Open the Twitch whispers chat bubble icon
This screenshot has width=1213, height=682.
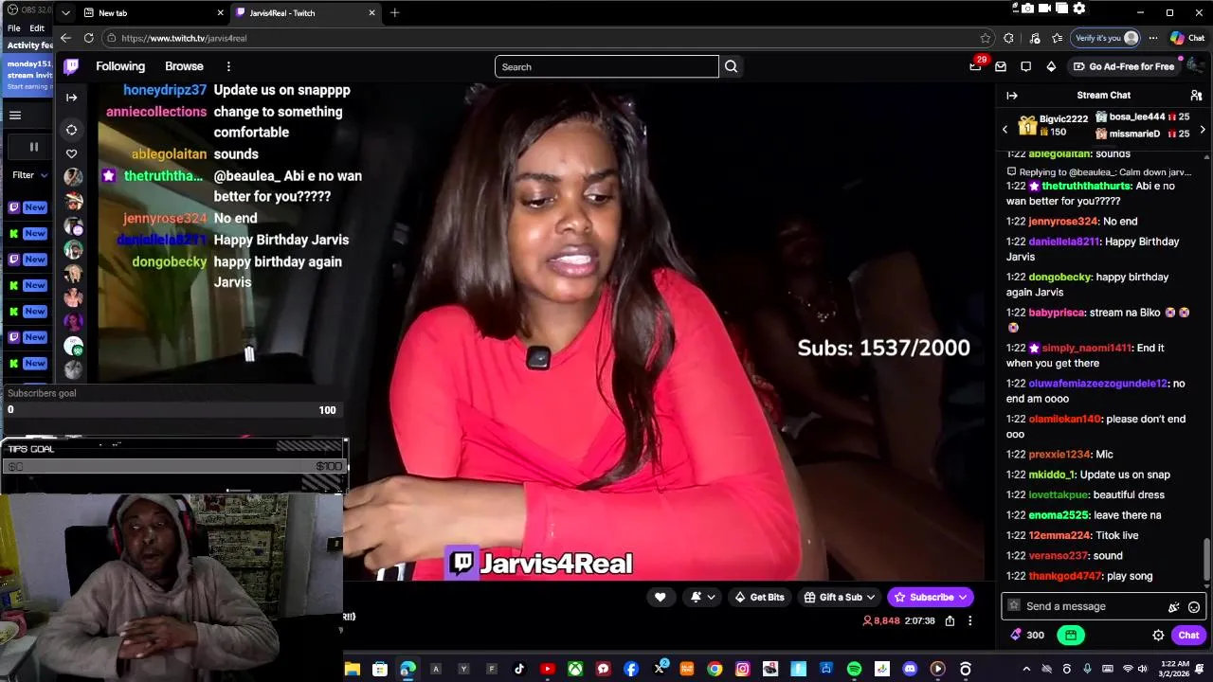(x=1025, y=66)
